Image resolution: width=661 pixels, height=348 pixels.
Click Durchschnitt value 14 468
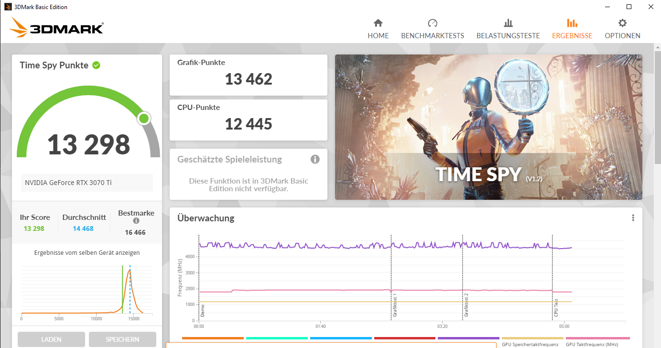pyautogui.click(x=83, y=228)
